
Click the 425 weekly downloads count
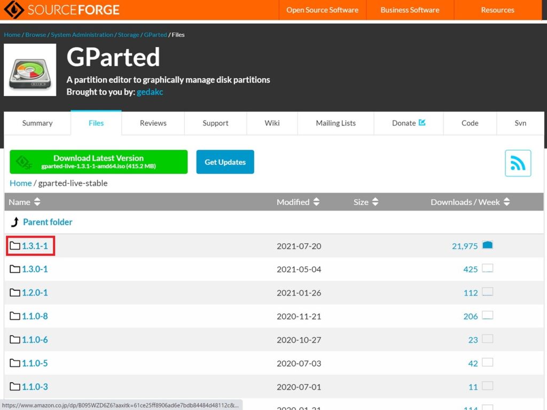coord(470,269)
